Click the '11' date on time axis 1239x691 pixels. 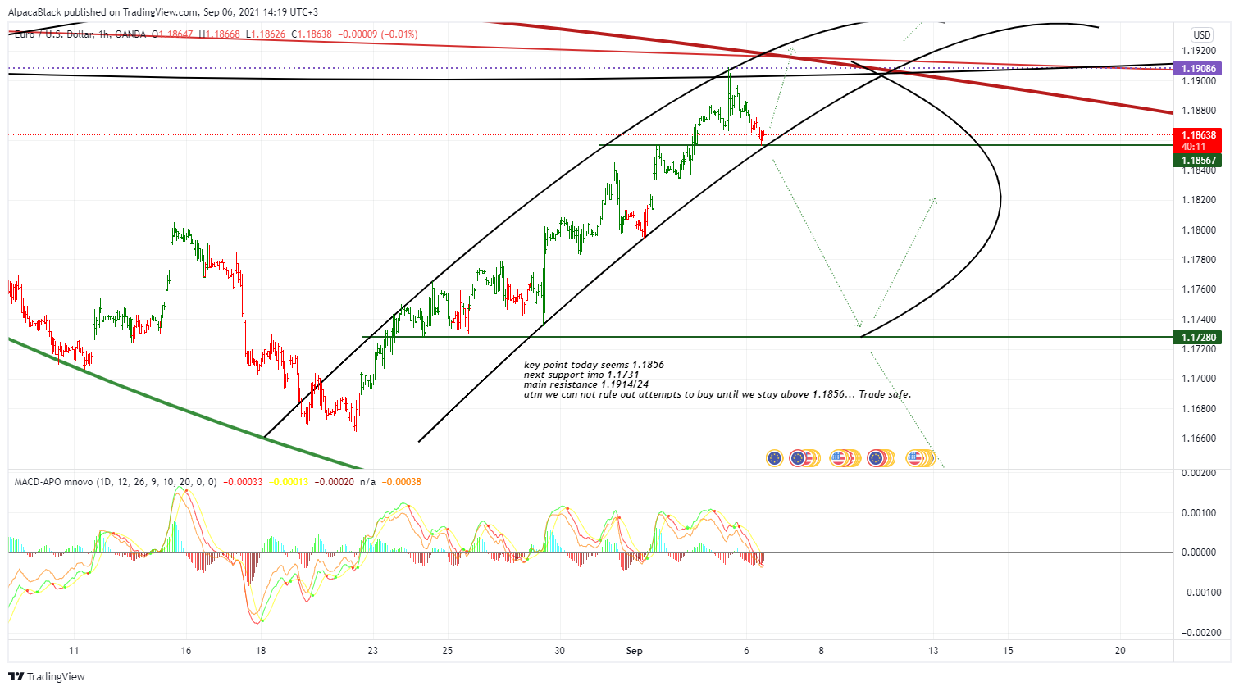74,651
